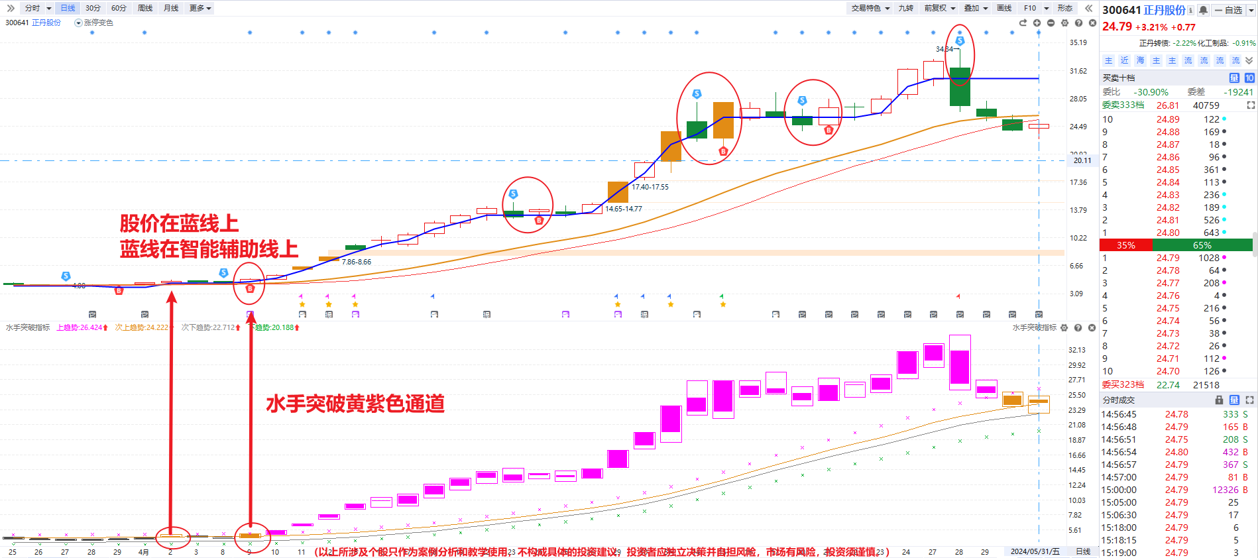Viewport: 1258px width, 558px height.
Task: Click the stock info 'i' icon
Action: (1190, 10)
